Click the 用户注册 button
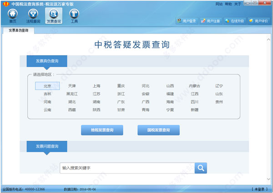 coord(211,21)
